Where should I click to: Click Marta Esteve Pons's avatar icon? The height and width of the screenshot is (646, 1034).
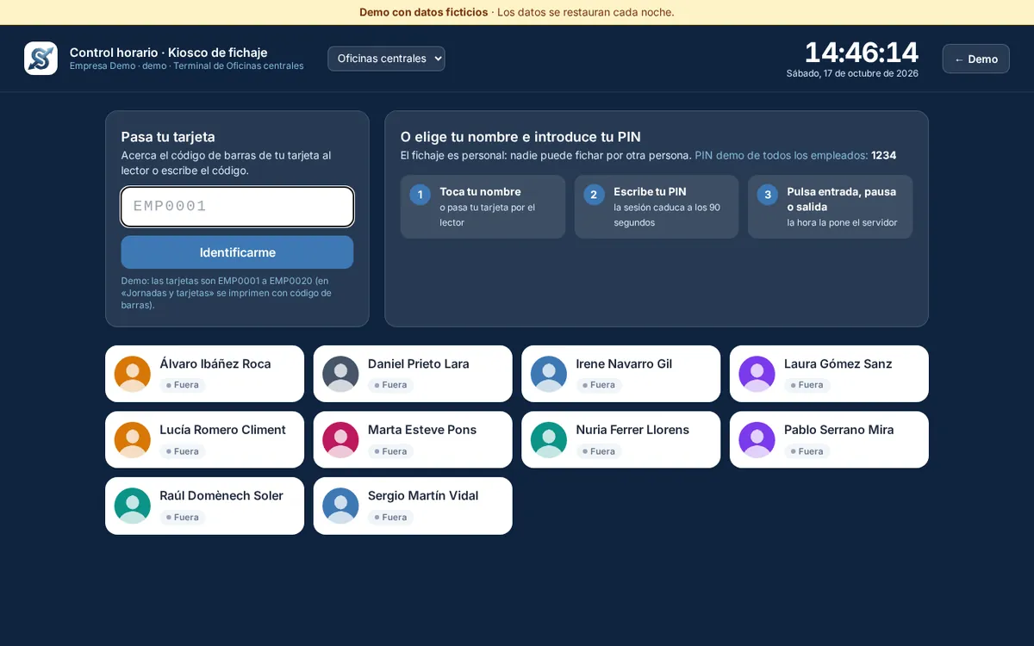[340, 440]
